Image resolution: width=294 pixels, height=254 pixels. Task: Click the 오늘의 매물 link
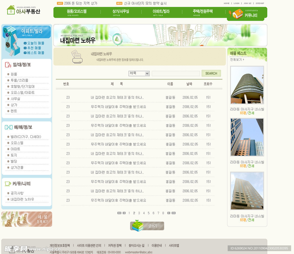point(36,43)
